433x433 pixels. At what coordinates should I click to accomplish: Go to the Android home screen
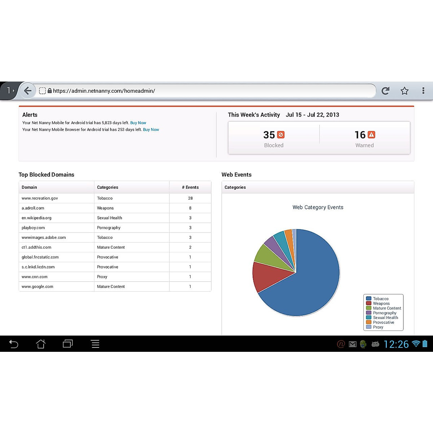coord(41,344)
